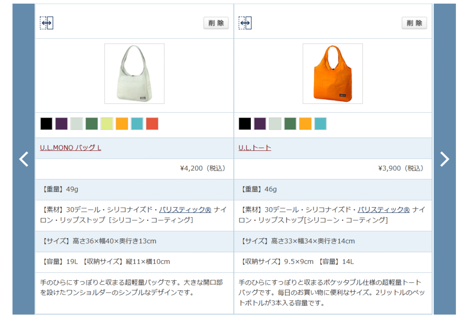Open the U.L.トート product link
This screenshot has height=319, width=466.
[255, 148]
